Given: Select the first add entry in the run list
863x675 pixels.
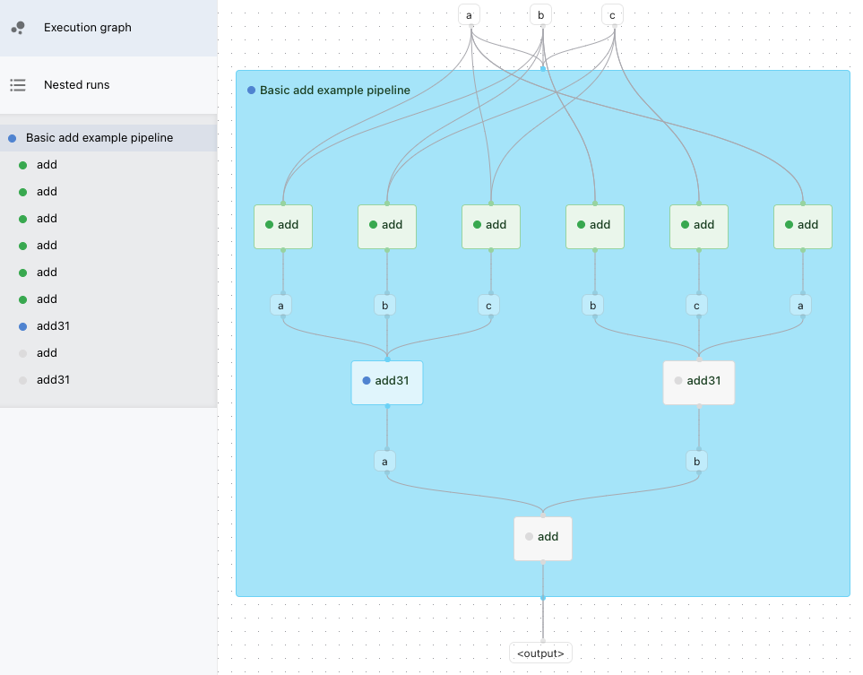Looking at the screenshot, I should pos(47,164).
